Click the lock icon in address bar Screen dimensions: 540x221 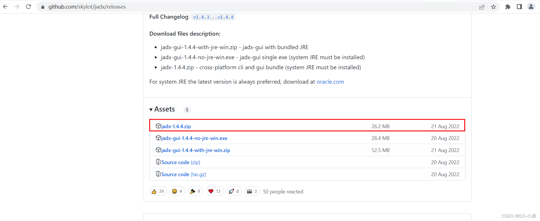[x=43, y=7]
